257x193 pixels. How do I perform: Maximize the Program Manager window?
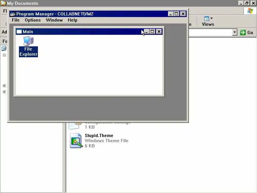coord(176,14)
